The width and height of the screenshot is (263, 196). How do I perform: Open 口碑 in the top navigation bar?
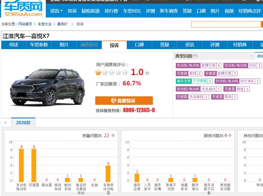(x=201, y=11)
